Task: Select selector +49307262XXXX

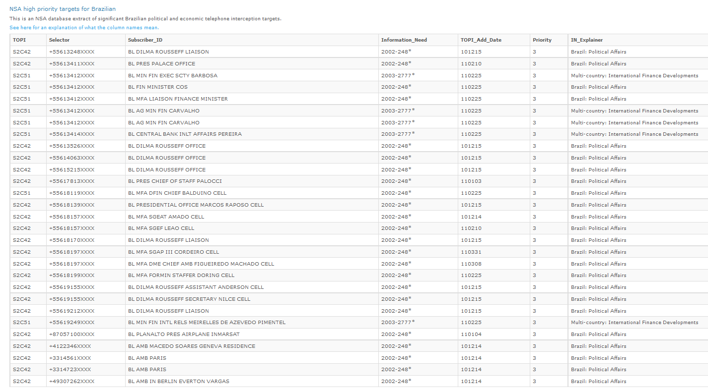Action: (85, 382)
